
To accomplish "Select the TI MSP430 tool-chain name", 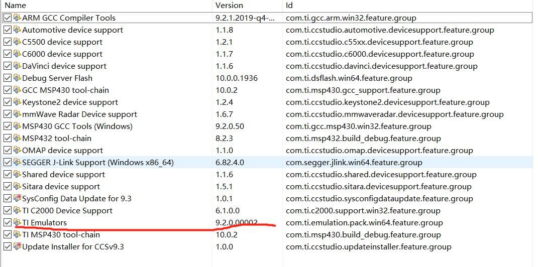I will tap(61, 235).
